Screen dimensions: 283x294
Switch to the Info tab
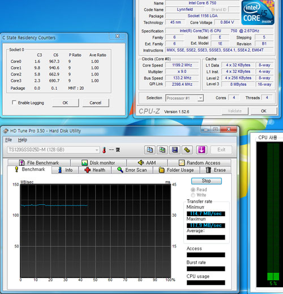(x=65, y=170)
